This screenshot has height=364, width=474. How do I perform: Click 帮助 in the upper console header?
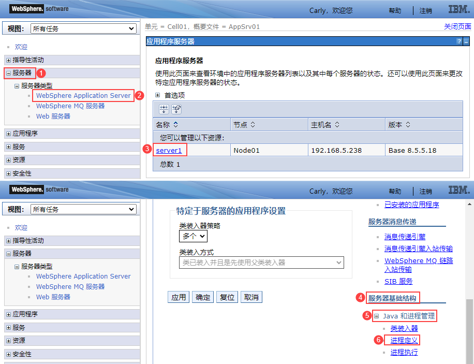(x=395, y=10)
